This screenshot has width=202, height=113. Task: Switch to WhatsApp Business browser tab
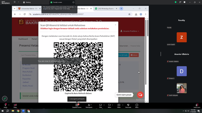pyautogui.click(x=106, y=8)
